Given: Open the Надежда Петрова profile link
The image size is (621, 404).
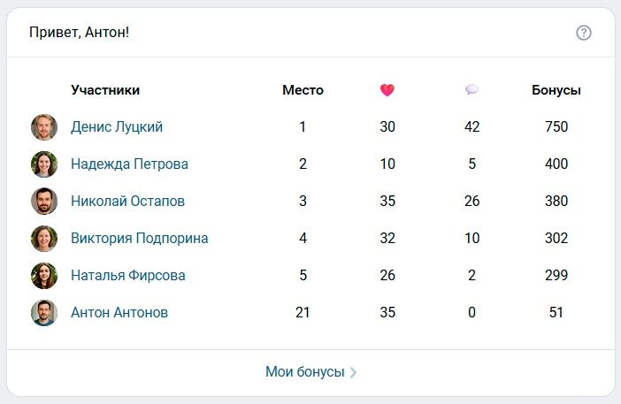Looking at the screenshot, I should 129,164.
